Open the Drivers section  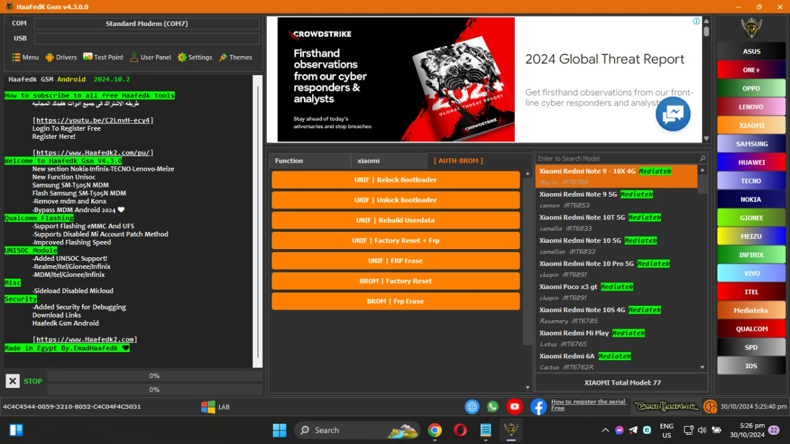(x=61, y=57)
